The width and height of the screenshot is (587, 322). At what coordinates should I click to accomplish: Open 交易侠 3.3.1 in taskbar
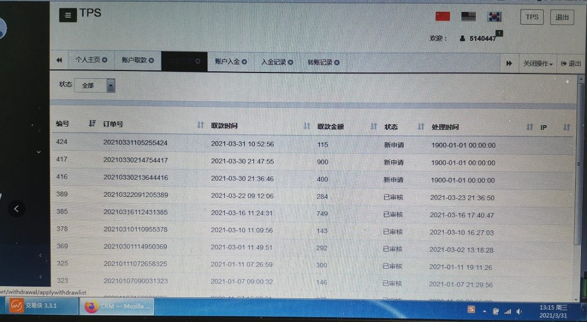(x=41, y=305)
